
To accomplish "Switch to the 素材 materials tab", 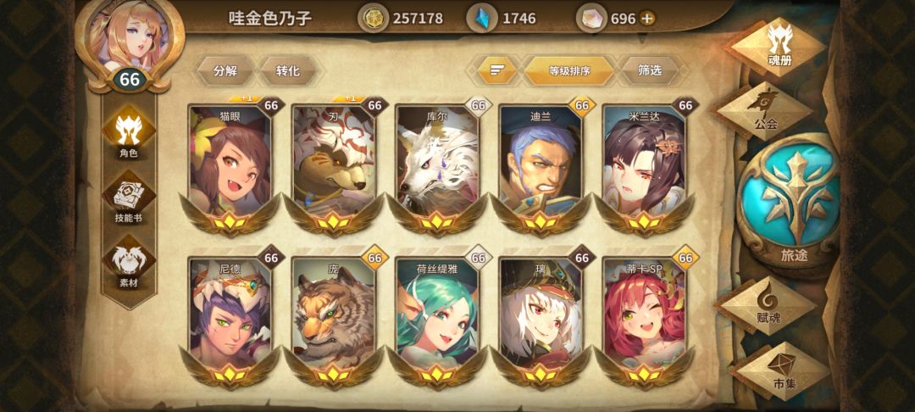I will coord(129,264).
